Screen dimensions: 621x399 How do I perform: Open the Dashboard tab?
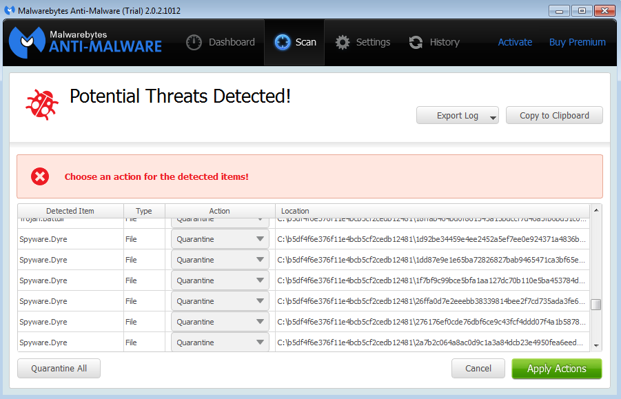(221, 42)
